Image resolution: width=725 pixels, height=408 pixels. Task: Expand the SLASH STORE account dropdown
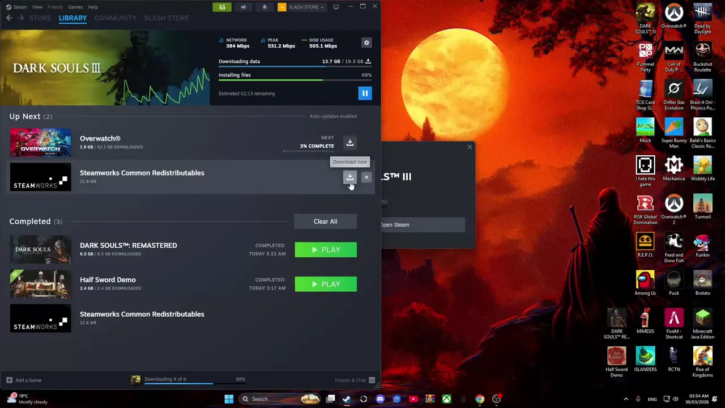[x=301, y=7]
